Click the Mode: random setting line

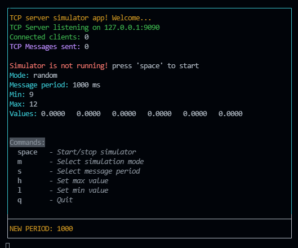pyautogui.click(x=33, y=76)
